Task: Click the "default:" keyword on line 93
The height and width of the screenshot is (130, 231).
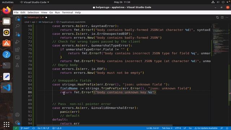Action: pyautogui.click(x=60, y=120)
